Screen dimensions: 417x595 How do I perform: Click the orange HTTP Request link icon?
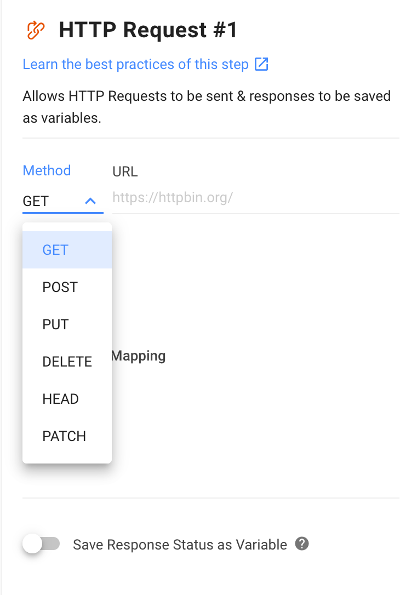(x=36, y=30)
